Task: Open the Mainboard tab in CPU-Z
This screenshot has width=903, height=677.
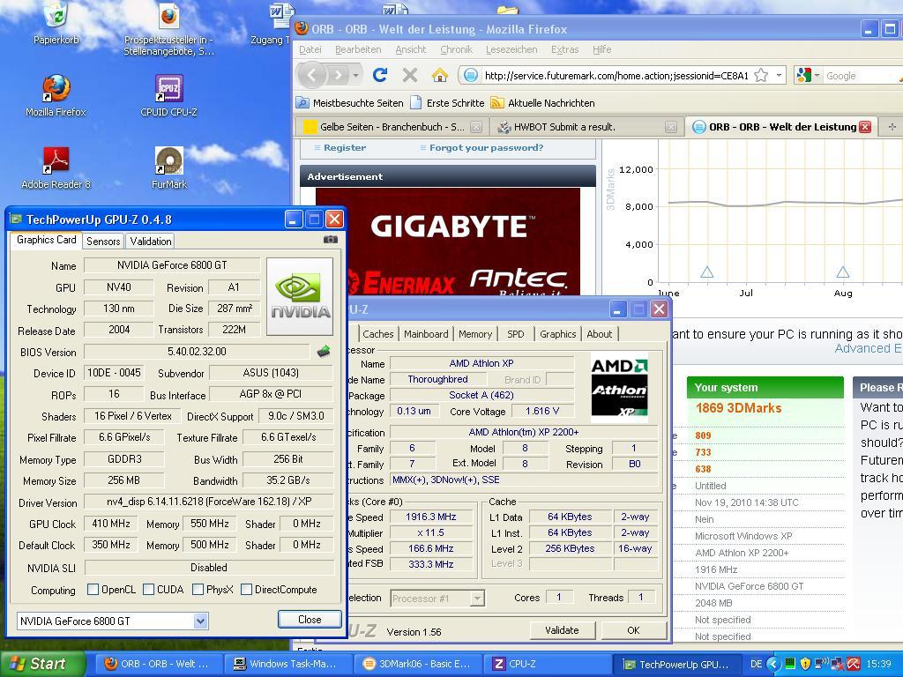Action: pos(426,334)
